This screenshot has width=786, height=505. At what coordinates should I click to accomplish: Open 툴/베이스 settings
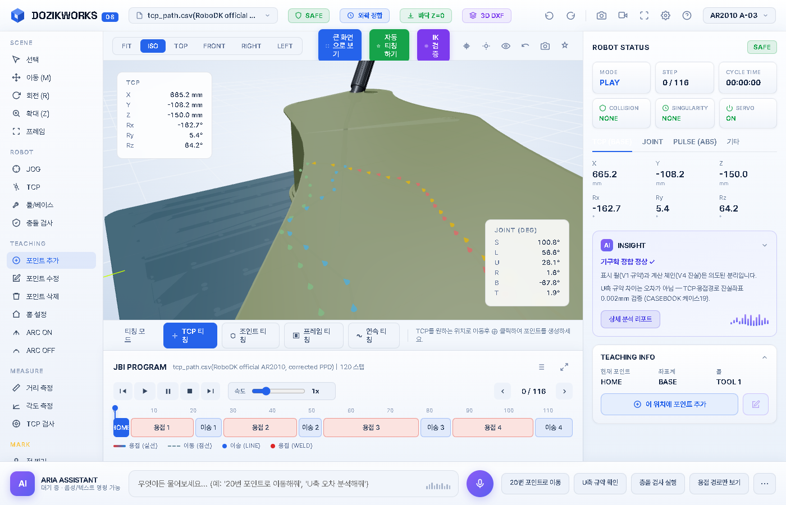click(51, 205)
